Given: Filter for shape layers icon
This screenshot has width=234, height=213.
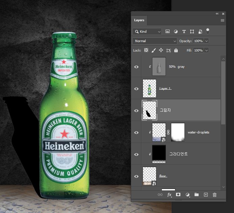Looking at the screenshot, I should click(x=192, y=31).
